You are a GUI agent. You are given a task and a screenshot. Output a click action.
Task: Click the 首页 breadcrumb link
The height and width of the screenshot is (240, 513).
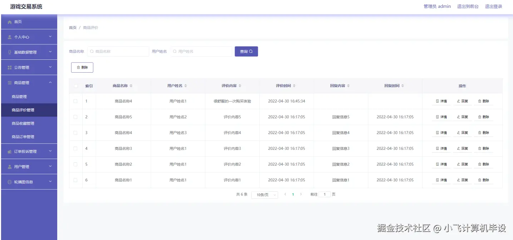click(73, 28)
